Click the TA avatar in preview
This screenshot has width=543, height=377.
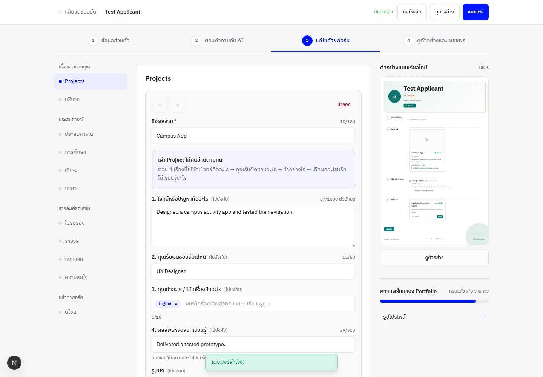pyautogui.click(x=394, y=97)
